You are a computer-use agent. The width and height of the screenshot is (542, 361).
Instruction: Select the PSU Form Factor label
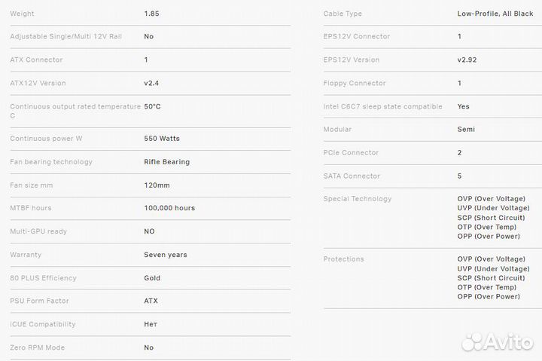pos(39,301)
